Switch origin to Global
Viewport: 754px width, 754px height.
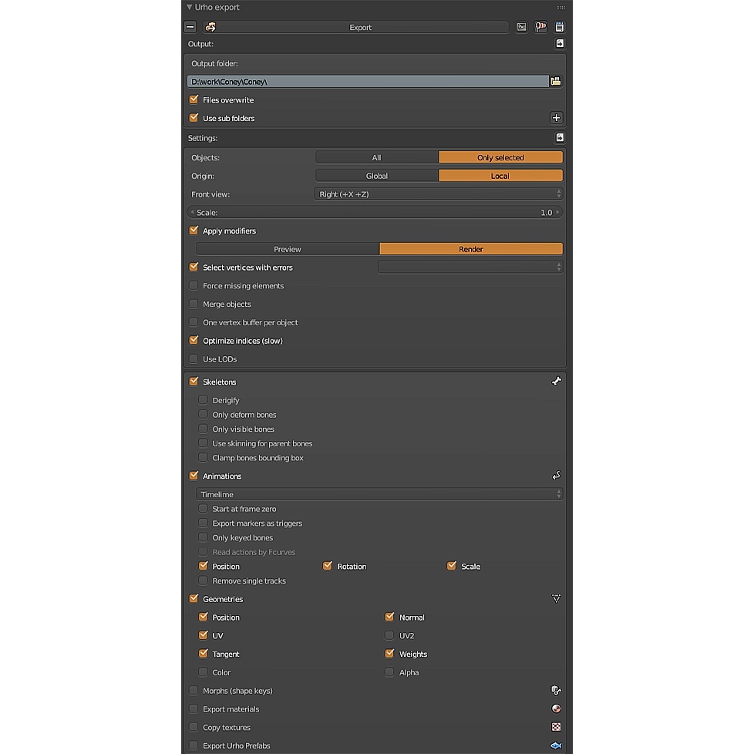point(377,176)
